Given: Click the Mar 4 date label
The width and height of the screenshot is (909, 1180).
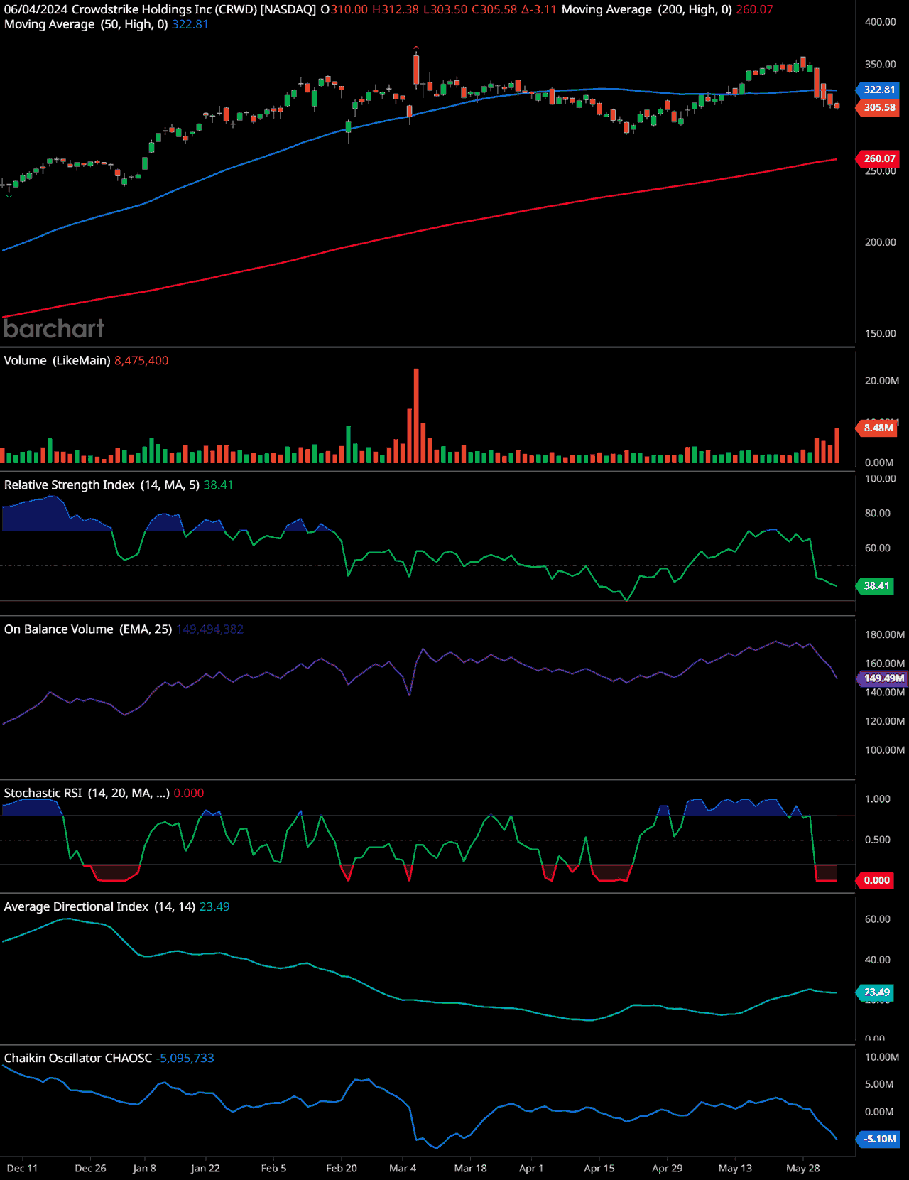Looking at the screenshot, I should 403,1168.
